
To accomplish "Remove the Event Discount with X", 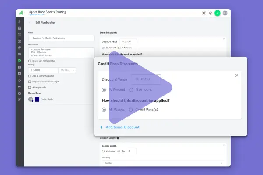I will [x=224, y=39].
